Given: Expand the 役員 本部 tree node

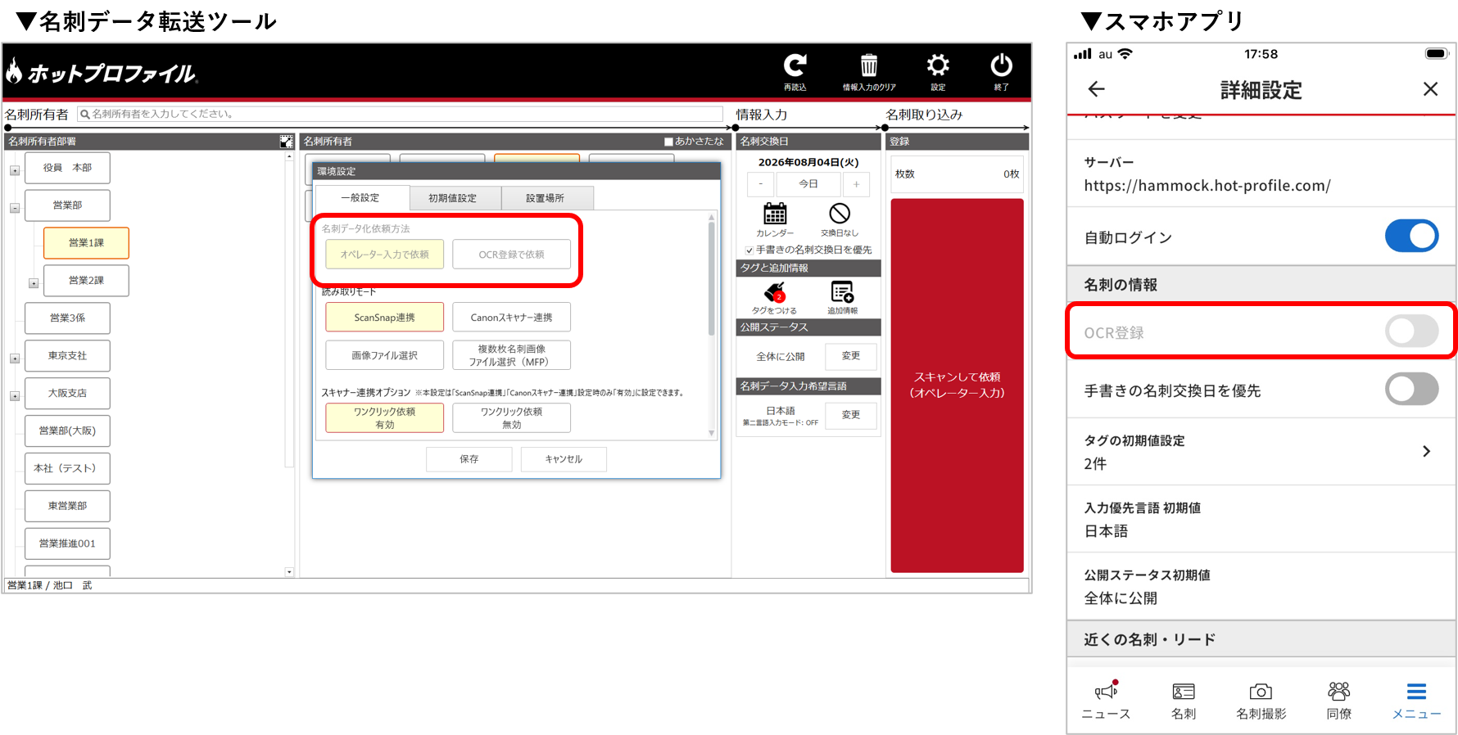Looking at the screenshot, I should (15, 170).
